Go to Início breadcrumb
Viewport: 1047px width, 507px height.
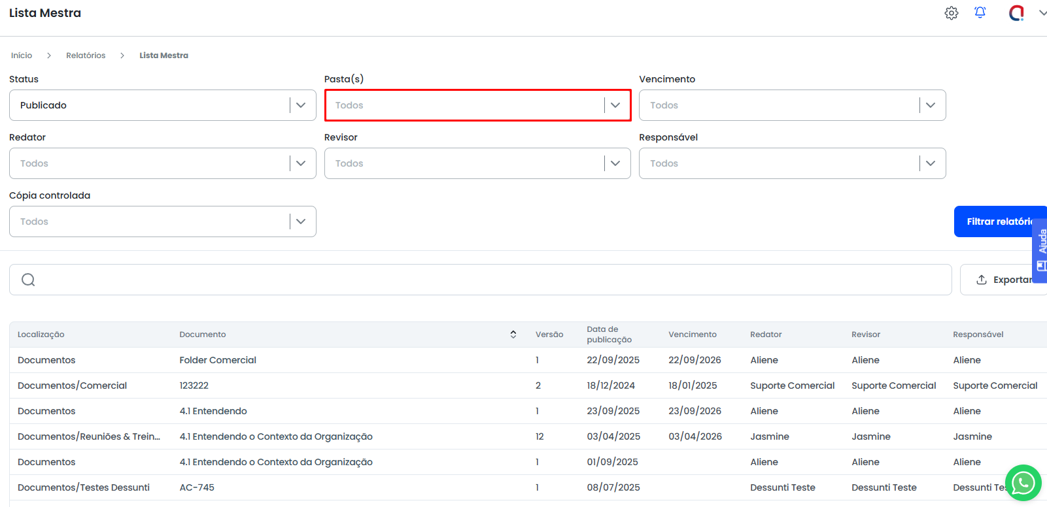22,56
